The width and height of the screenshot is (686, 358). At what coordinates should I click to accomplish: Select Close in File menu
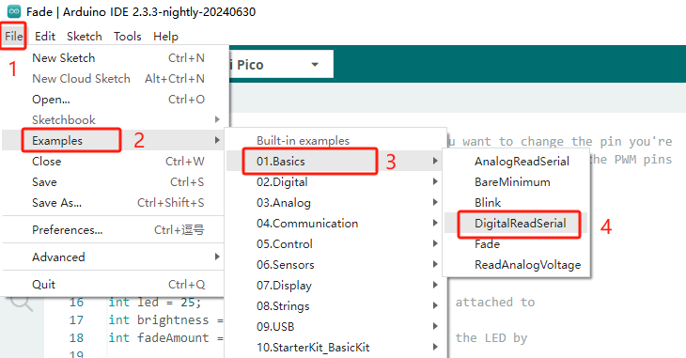click(x=114, y=161)
